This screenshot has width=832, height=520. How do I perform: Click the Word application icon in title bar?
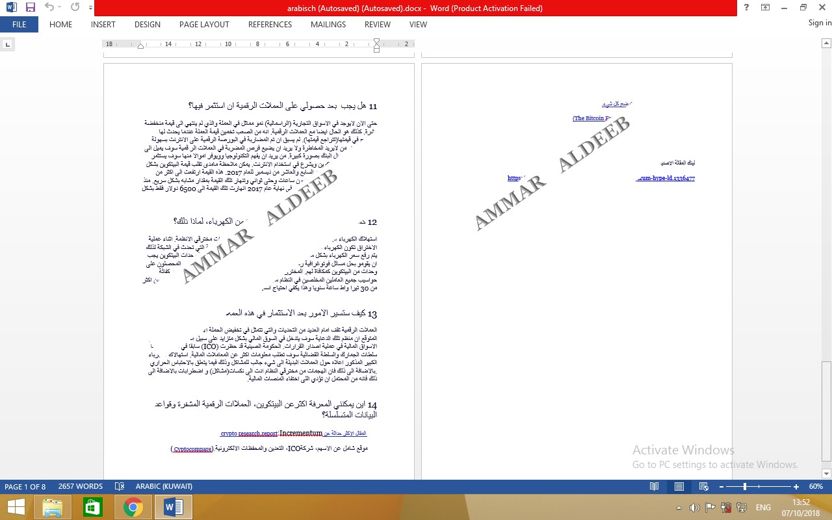[x=12, y=8]
